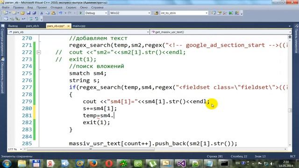Start debugging with the green play icon
This screenshot has width=299, height=168.
point(80,13)
